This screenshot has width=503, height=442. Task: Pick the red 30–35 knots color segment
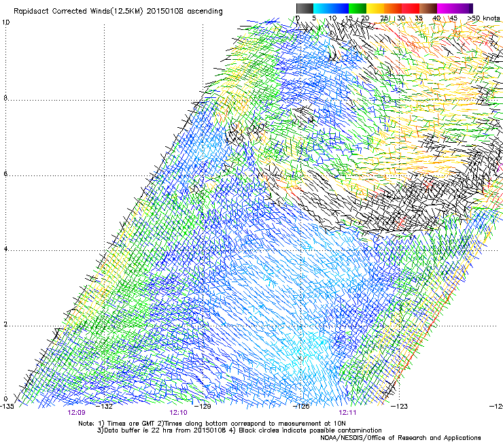click(x=411, y=8)
